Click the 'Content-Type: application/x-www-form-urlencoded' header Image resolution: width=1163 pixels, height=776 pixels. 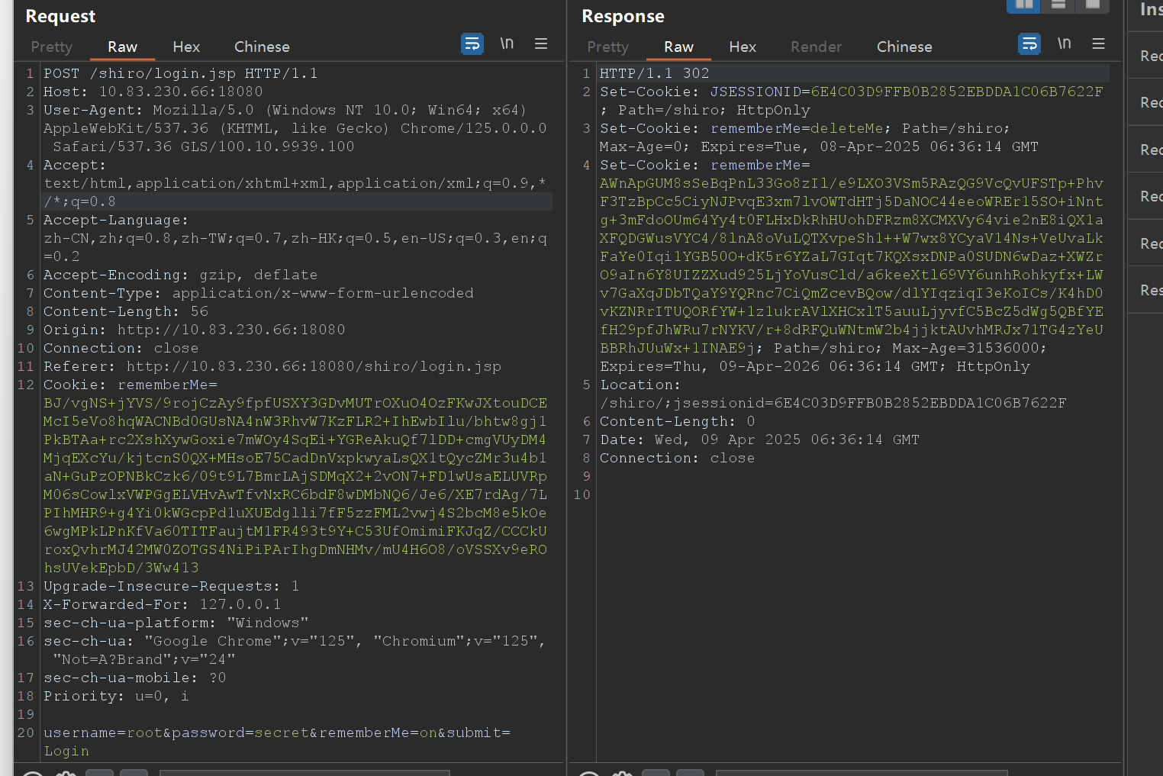pos(259,293)
